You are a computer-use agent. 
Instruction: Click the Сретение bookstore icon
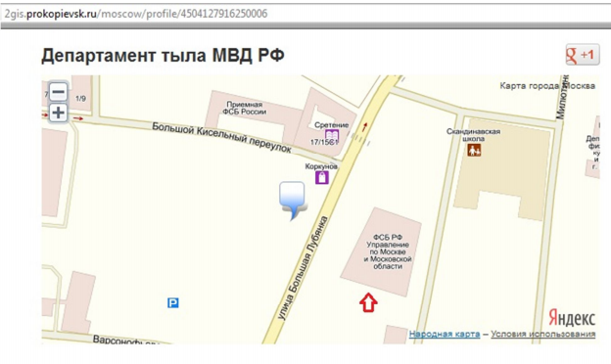(332, 136)
